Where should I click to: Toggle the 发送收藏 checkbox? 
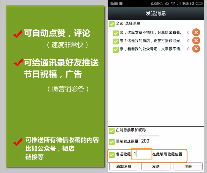pyautogui.click(x=112, y=155)
